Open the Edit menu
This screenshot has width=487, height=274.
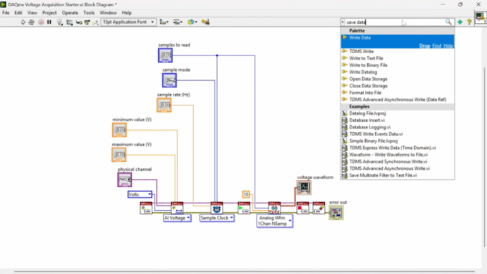pyautogui.click(x=19, y=13)
